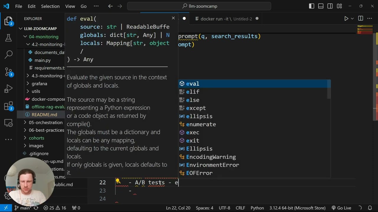The image size is (378, 212).
Task: Open the Testing flask icon
Action: pos(8,38)
